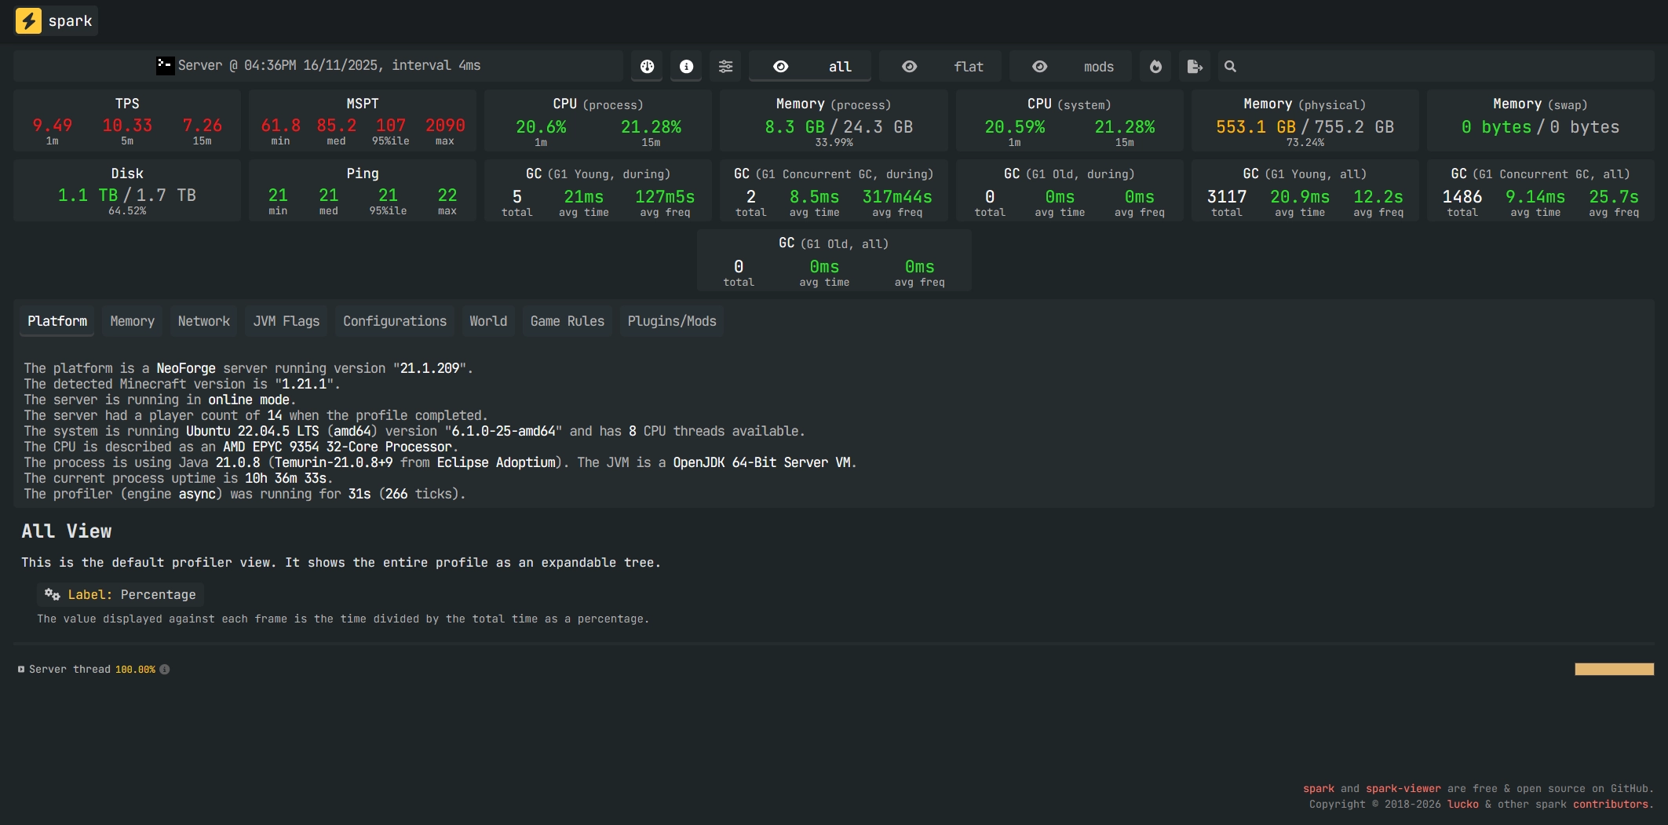Image resolution: width=1668 pixels, height=825 pixels.
Task: Open the spark-viewer footer link
Action: pyautogui.click(x=1403, y=789)
